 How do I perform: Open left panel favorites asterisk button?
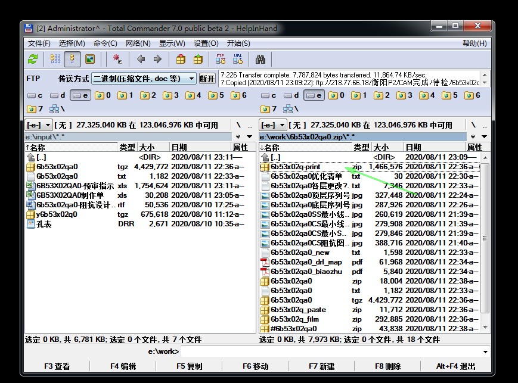(238, 136)
